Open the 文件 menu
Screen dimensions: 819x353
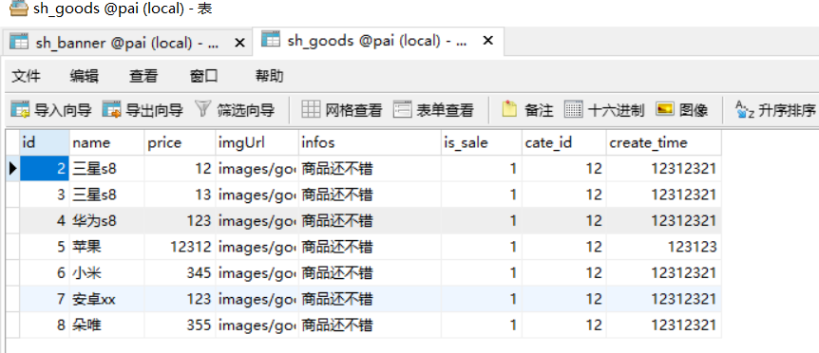tap(26, 76)
